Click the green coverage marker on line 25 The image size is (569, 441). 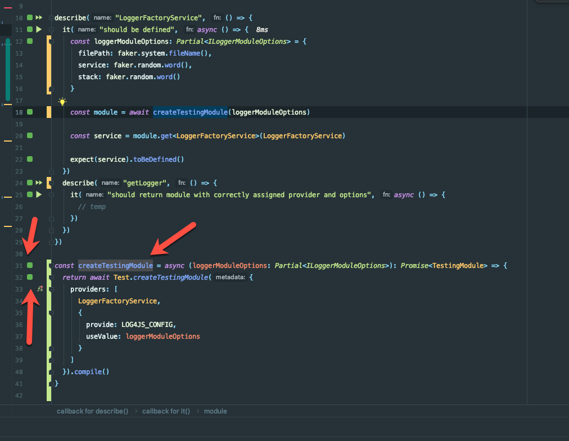point(30,195)
